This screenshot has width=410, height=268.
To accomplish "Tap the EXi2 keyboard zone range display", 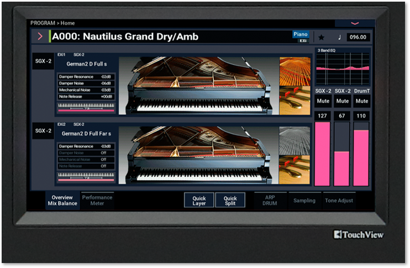I will pos(86,177).
